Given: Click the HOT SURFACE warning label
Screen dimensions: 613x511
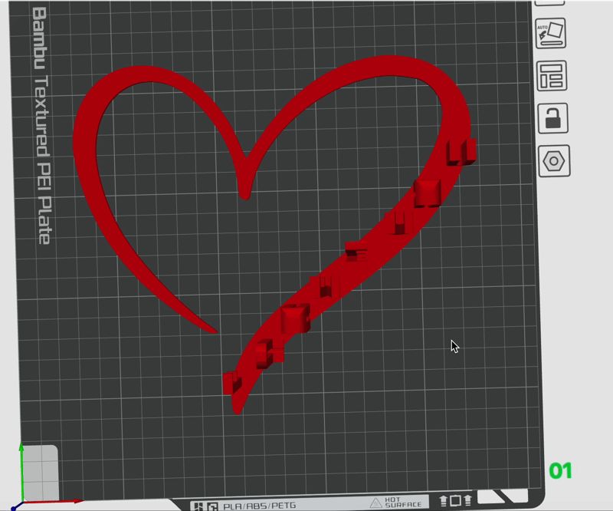Looking at the screenshot, I should 396,503.
